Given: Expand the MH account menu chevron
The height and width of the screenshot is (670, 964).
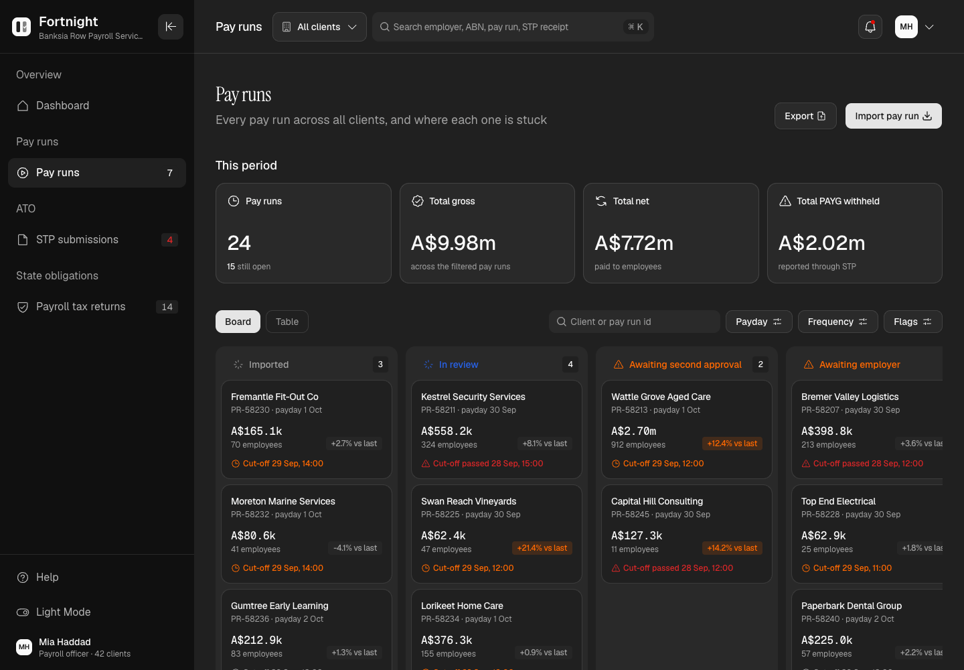Looking at the screenshot, I should [x=929, y=27].
